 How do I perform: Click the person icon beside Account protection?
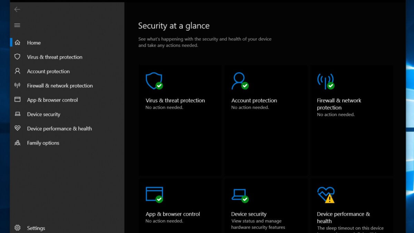pyautogui.click(x=17, y=71)
